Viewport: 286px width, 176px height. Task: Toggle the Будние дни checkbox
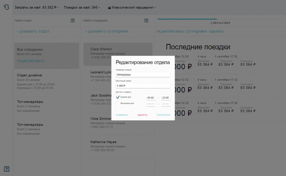118,97
